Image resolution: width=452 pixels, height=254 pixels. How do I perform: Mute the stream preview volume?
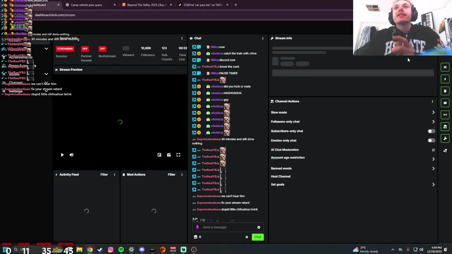[71, 155]
